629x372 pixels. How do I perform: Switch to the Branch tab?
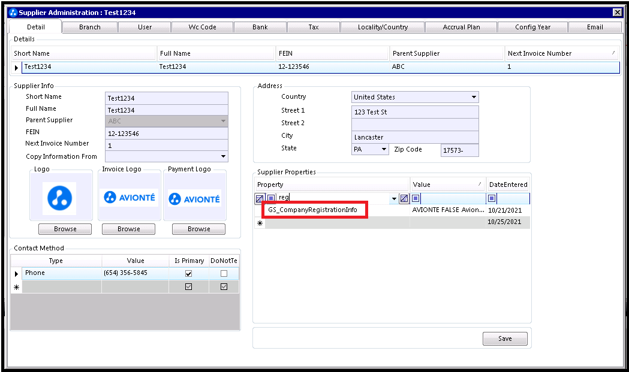[x=90, y=27]
